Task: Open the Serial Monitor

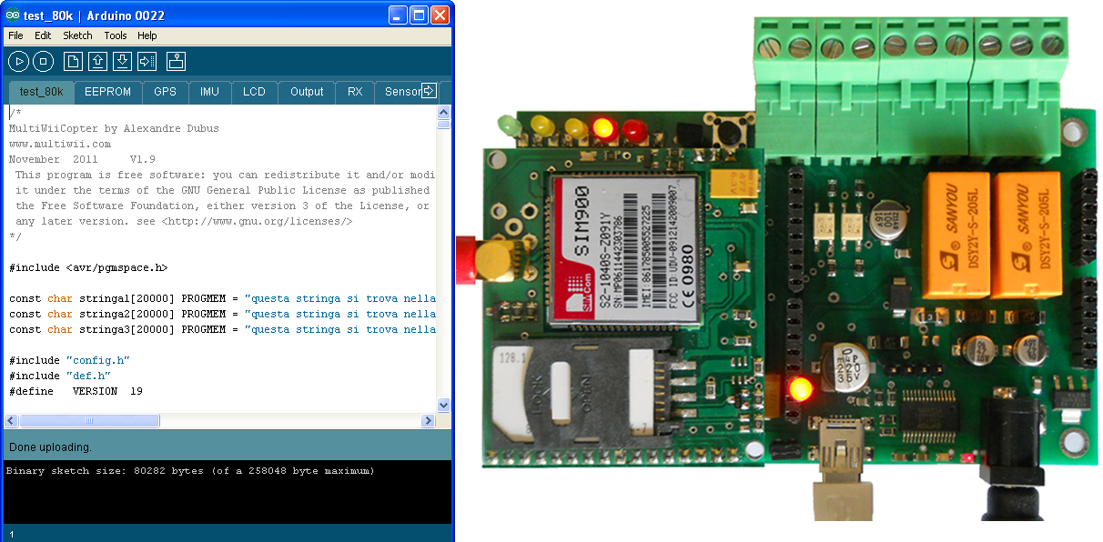Action: (177, 62)
